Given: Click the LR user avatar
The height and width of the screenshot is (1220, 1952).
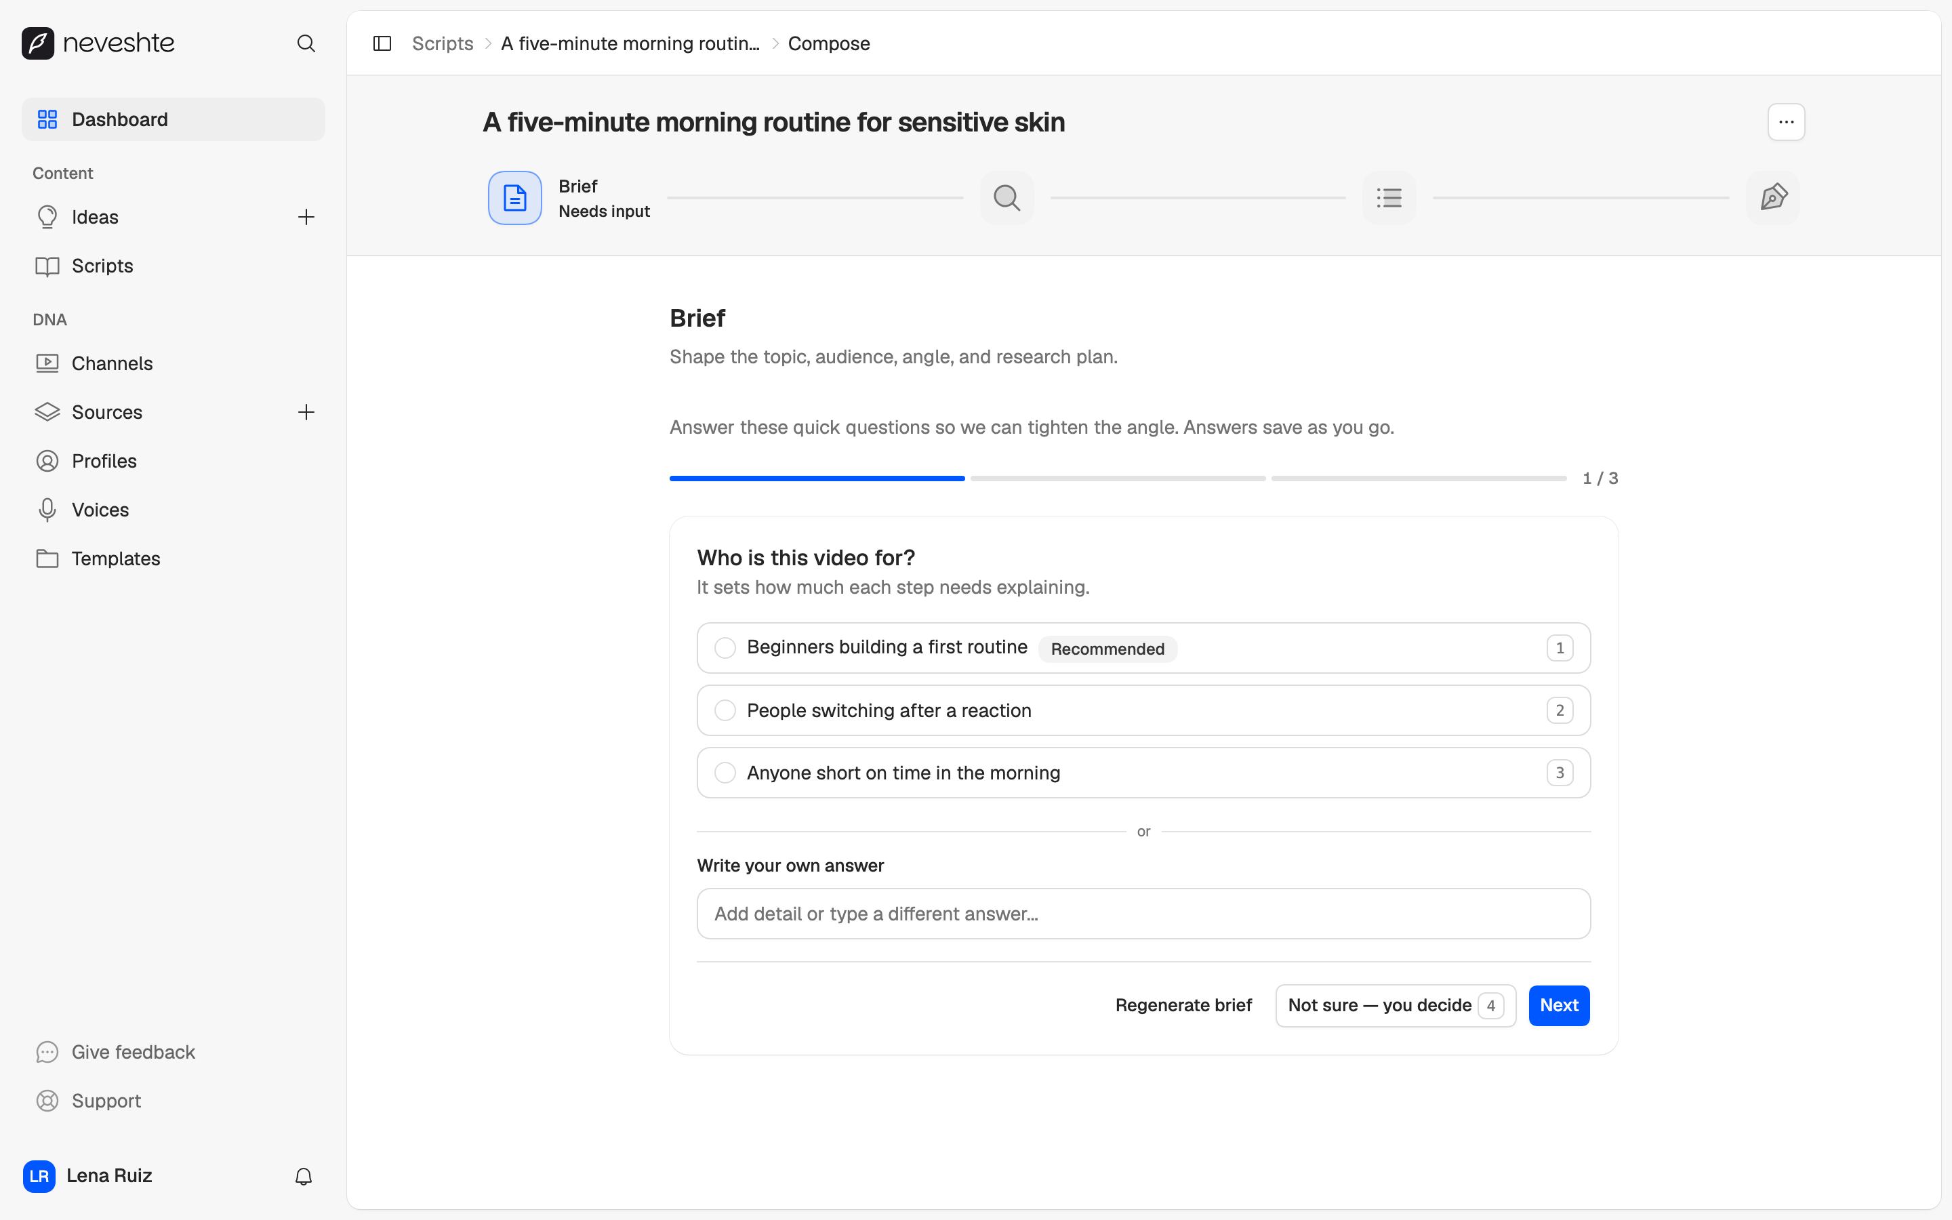Looking at the screenshot, I should click(x=39, y=1177).
